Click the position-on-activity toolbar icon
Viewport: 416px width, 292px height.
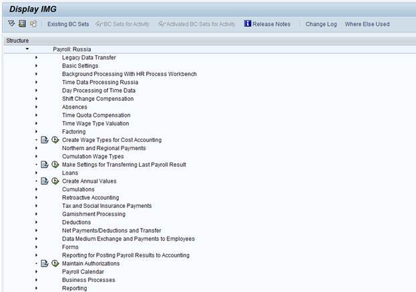(22, 23)
